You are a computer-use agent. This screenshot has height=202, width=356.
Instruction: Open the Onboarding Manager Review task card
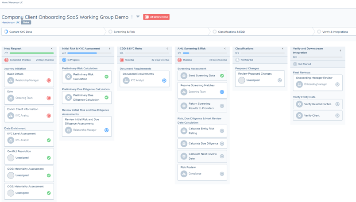[x=317, y=83]
